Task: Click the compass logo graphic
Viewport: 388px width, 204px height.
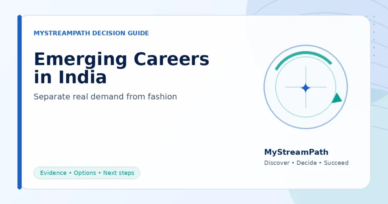Action: tap(306, 87)
